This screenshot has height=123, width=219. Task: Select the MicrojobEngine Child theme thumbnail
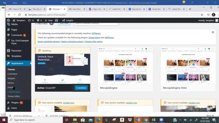(188, 66)
